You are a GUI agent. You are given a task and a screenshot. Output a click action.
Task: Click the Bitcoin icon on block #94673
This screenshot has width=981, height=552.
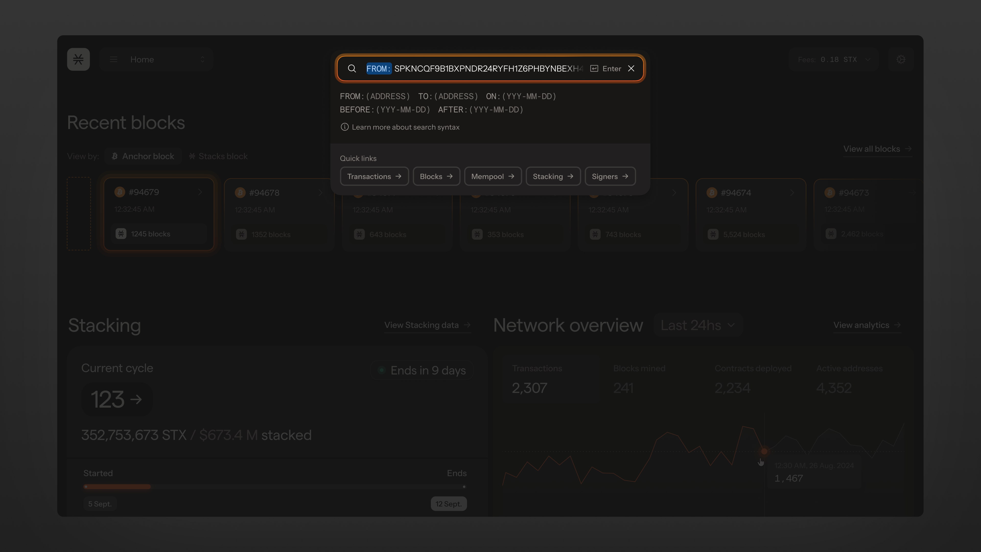pos(830,193)
